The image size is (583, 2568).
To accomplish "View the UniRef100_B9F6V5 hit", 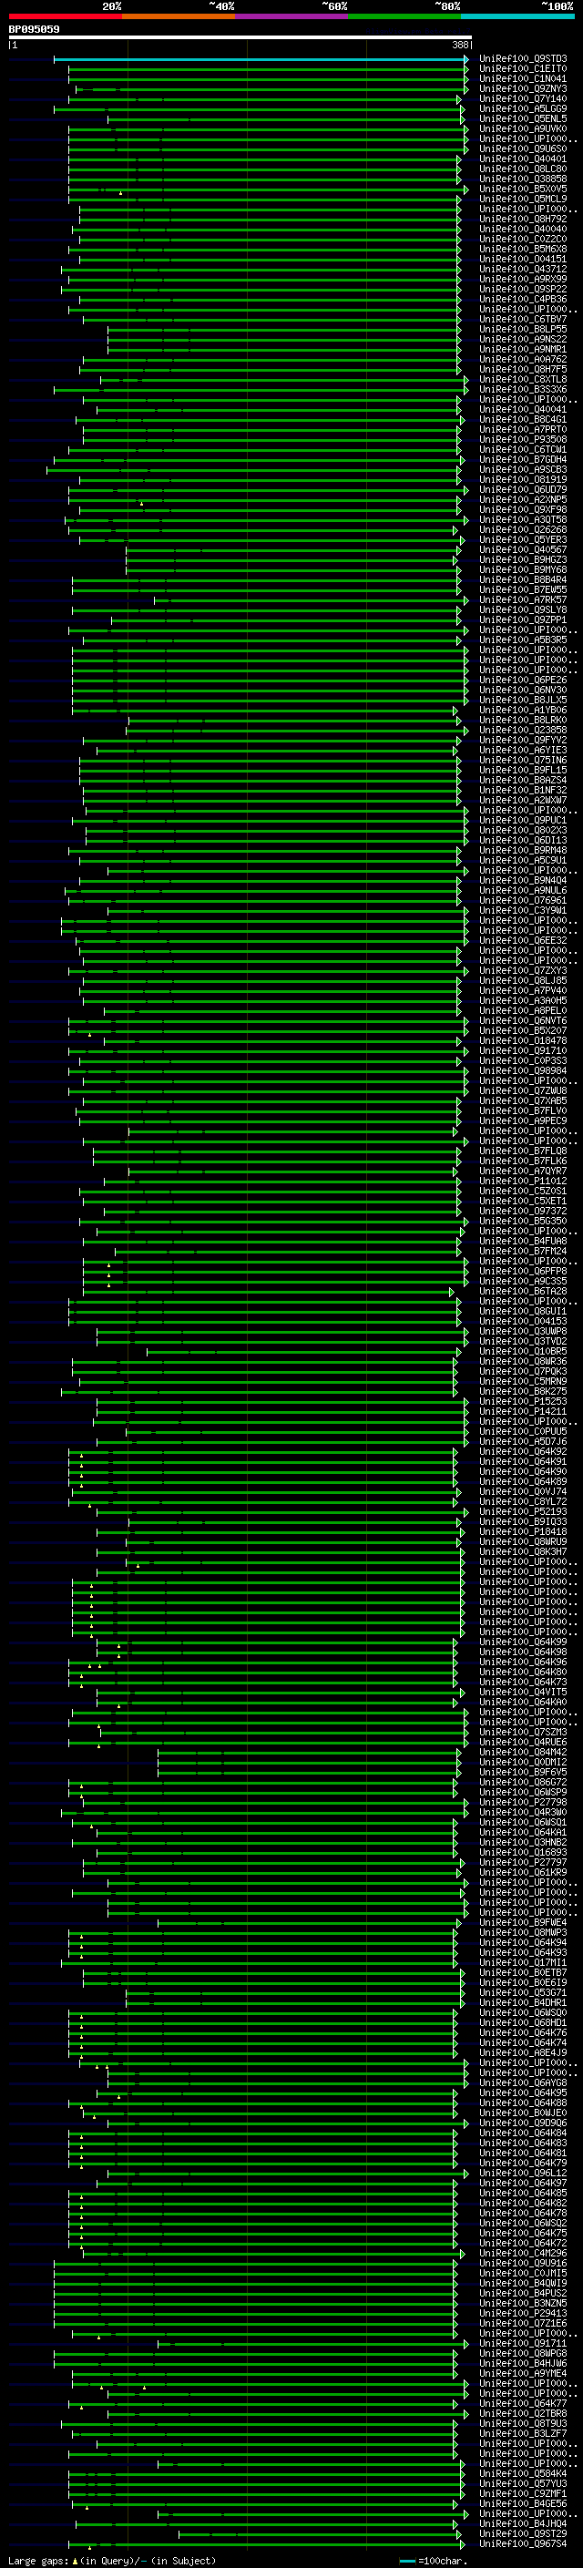I will pos(523,1772).
